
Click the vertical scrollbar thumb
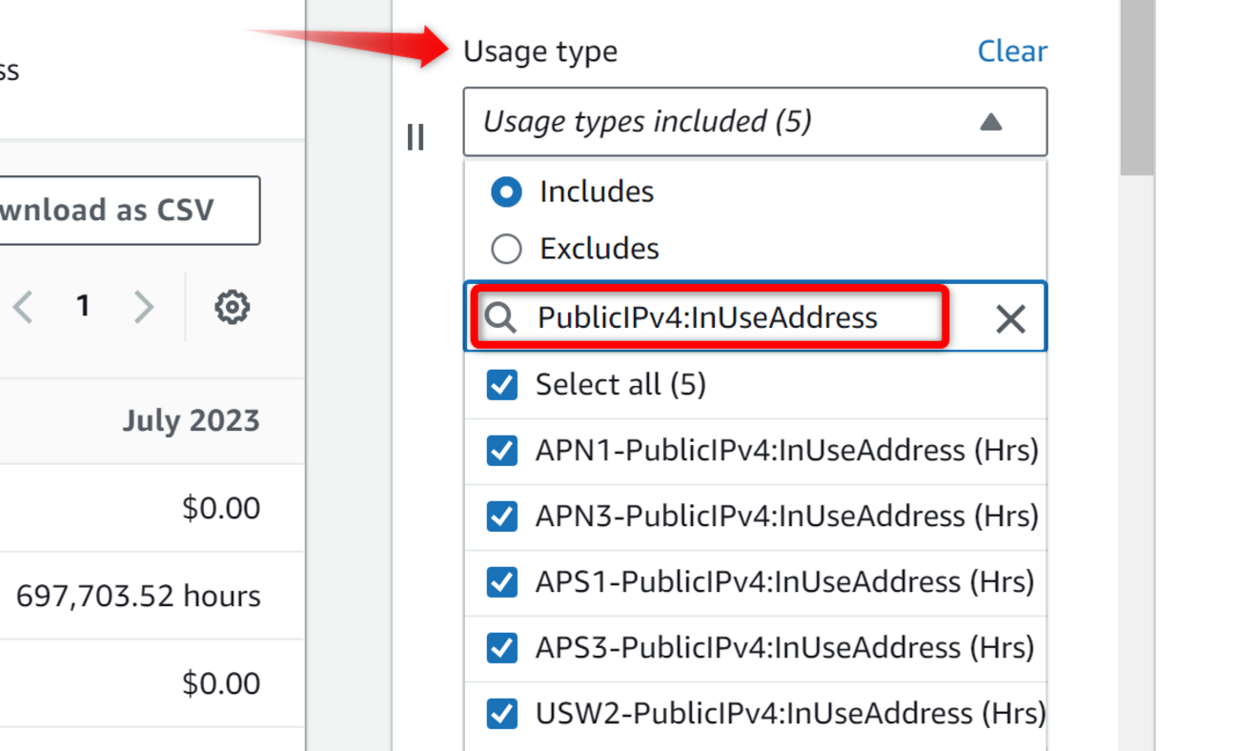[1136, 86]
